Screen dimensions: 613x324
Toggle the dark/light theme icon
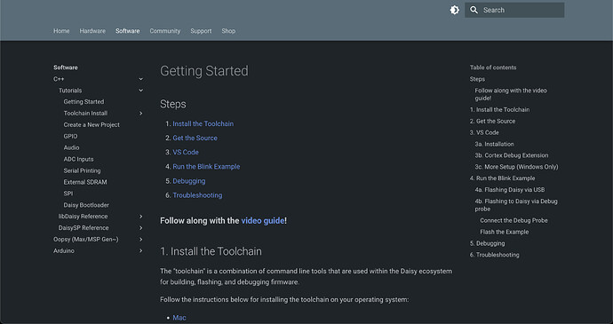point(454,10)
